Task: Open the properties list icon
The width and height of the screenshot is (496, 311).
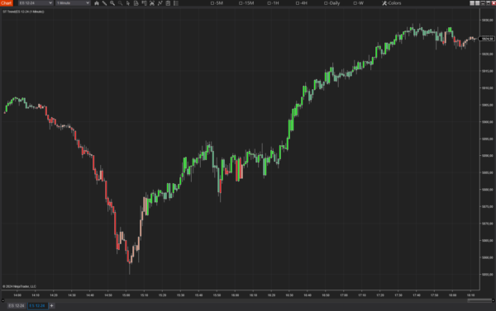Action: 176,3
